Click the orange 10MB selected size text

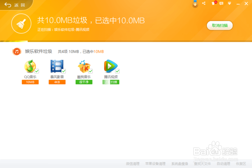tap(99, 52)
